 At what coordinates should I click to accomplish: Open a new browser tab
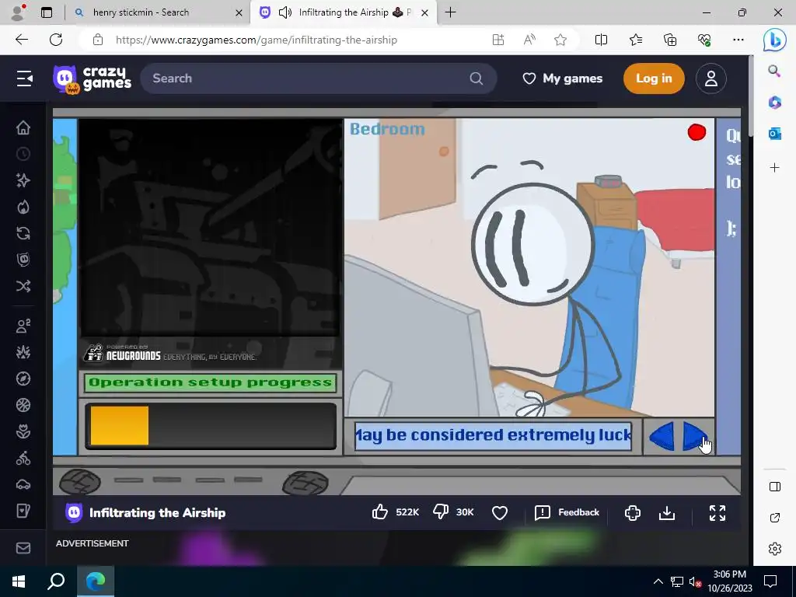pyautogui.click(x=450, y=12)
